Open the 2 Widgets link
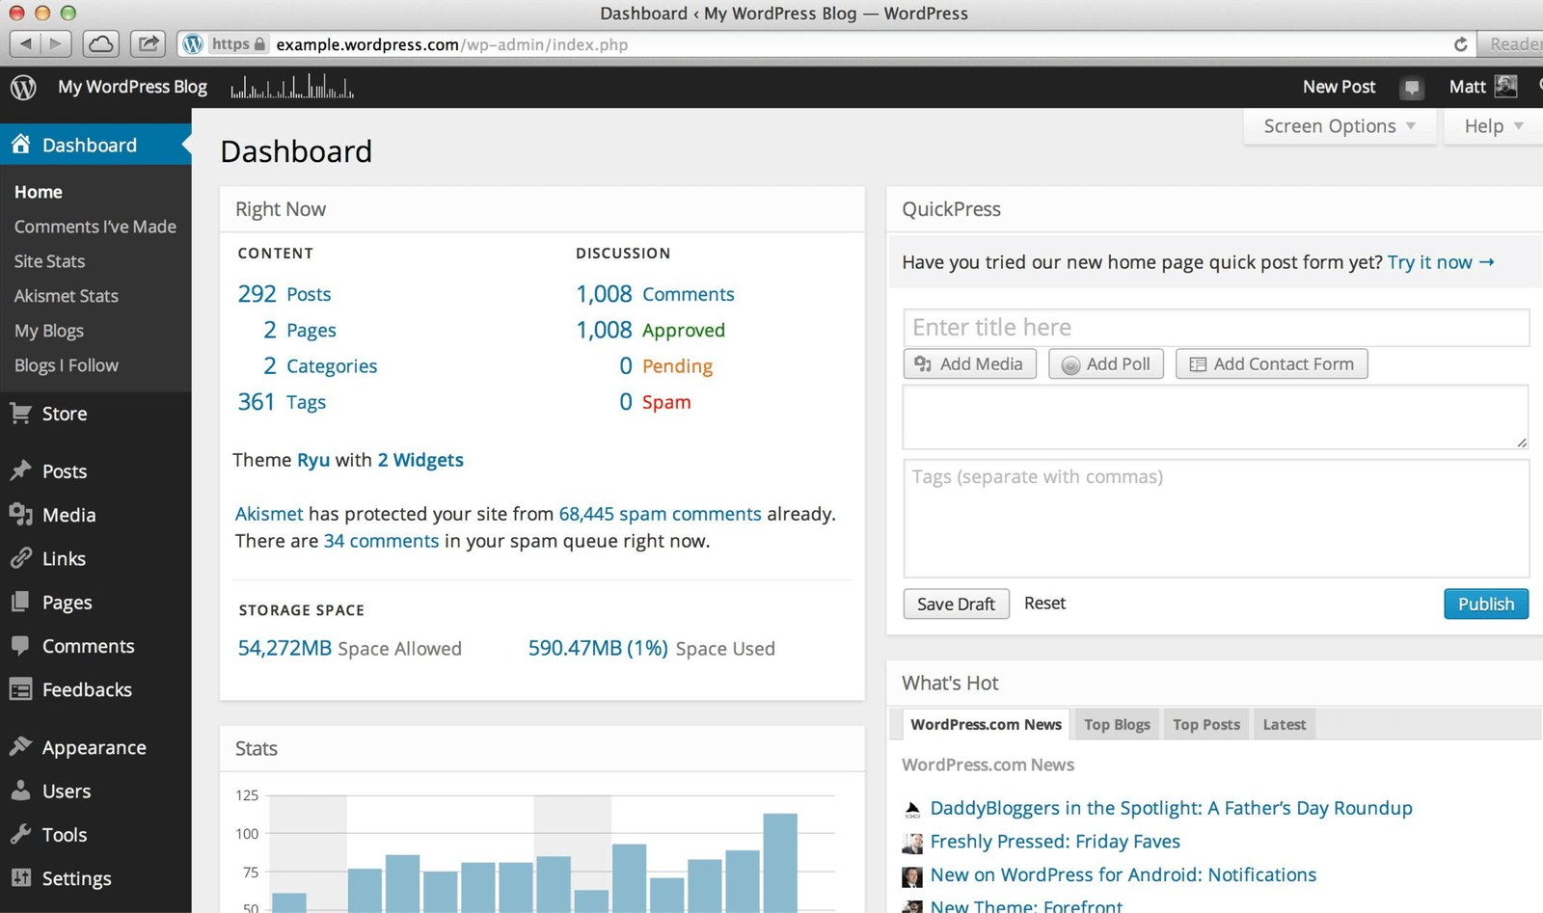Screen dimensions: 1543x913 point(420,460)
